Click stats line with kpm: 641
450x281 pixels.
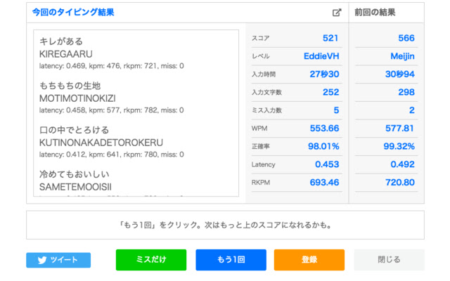click(111, 155)
